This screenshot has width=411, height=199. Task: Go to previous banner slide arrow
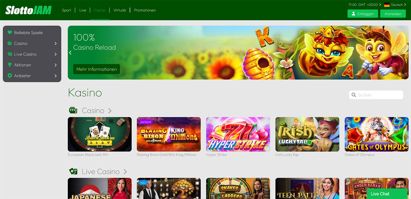(70, 53)
